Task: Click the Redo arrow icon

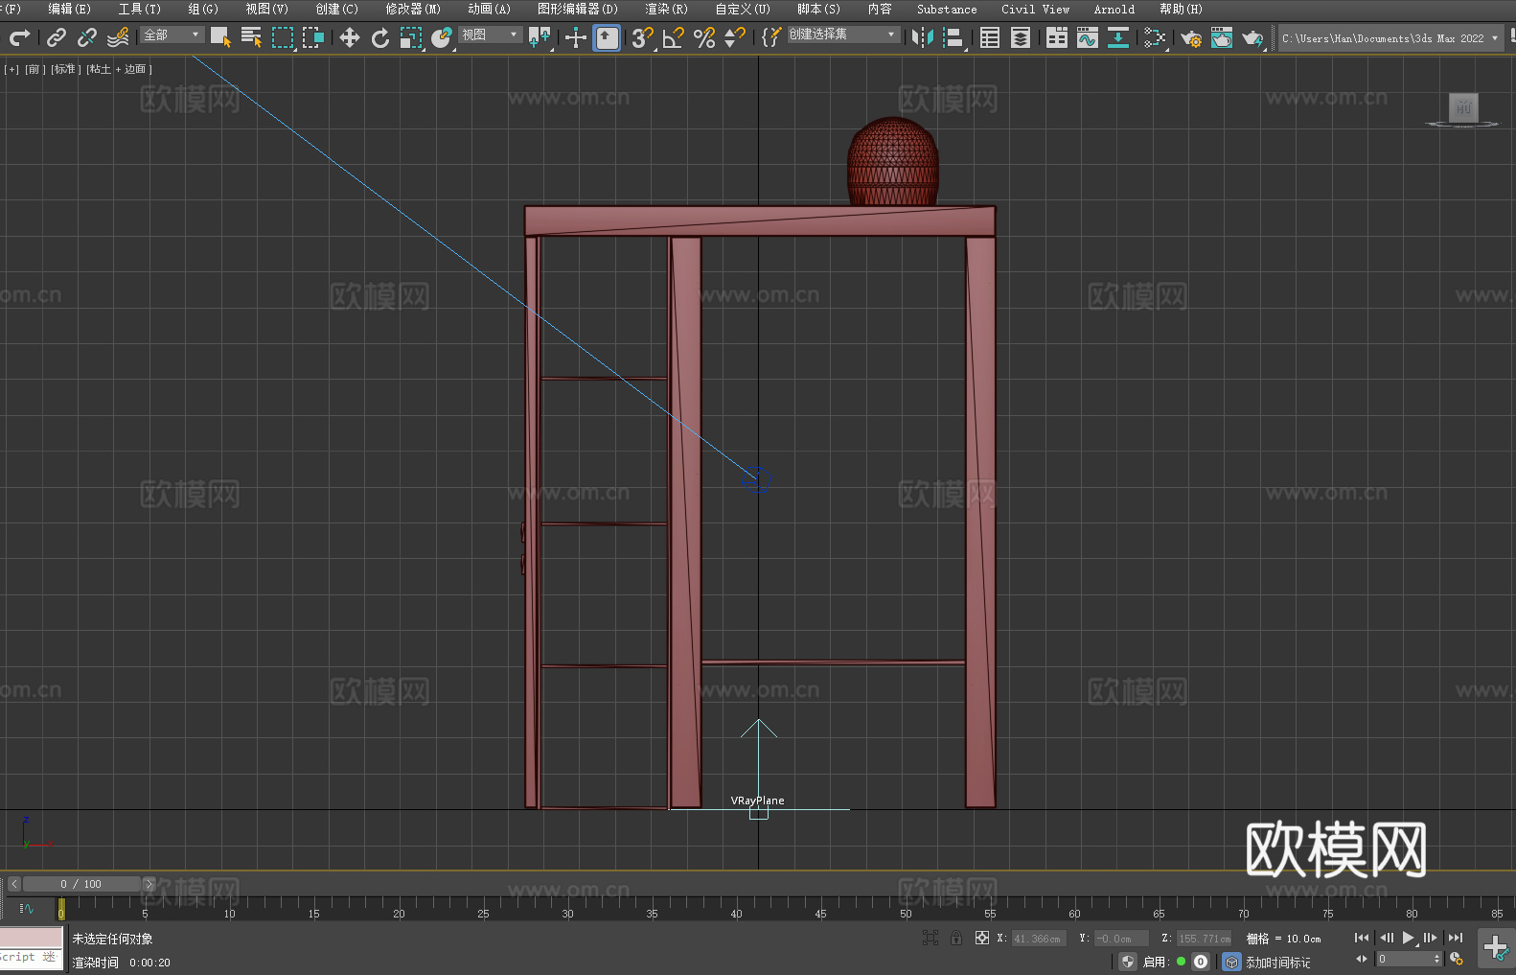Action: (19, 37)
